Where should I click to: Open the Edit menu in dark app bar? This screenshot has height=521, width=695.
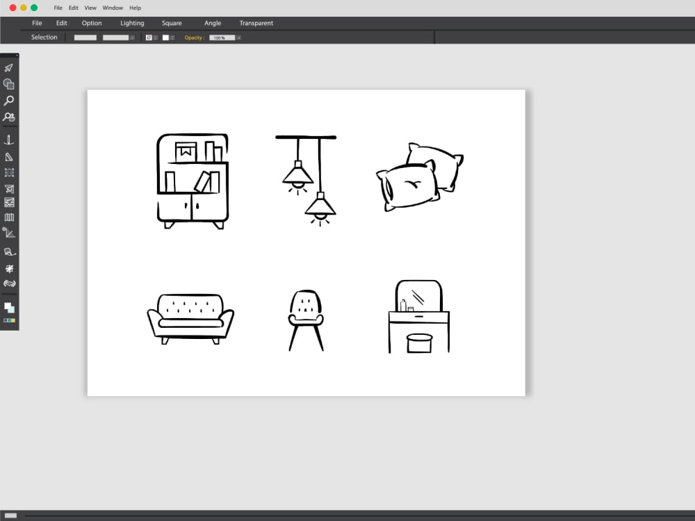(62, 23)
